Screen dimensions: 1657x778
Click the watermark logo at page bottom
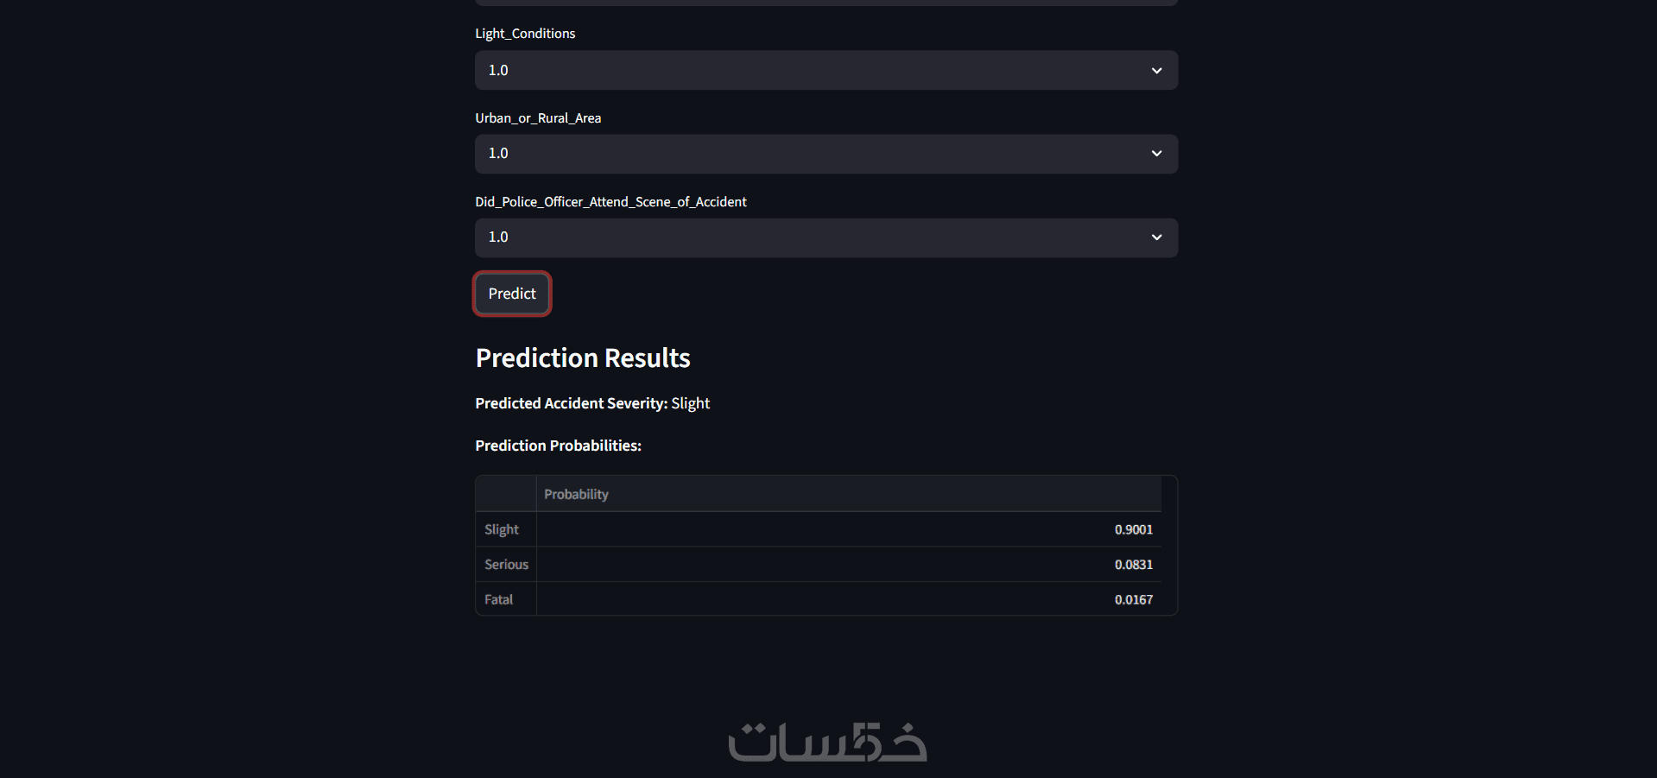point(827,743)
